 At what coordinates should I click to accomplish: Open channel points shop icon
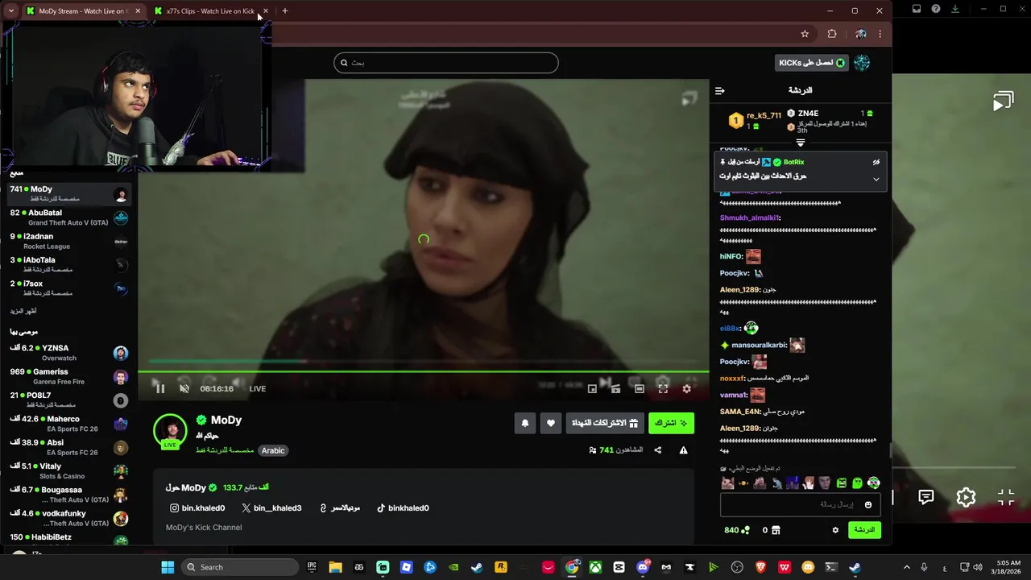(x=776, y=530)
